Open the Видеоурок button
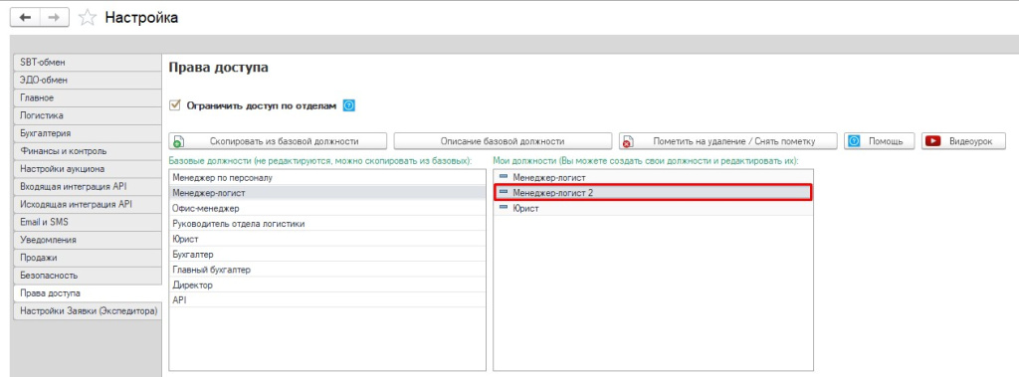The height and width of the screenshot is (377, 1019). pos(963,141)
